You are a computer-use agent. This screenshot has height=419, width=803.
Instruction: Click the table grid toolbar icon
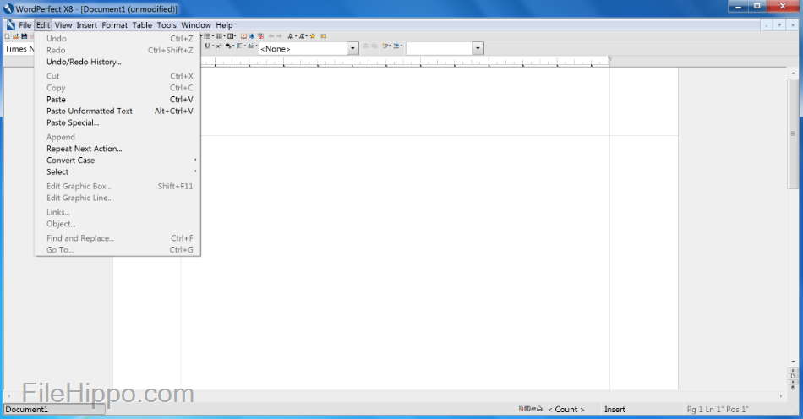point(219,36)
